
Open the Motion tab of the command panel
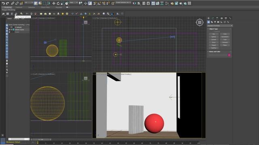[221, 18]
